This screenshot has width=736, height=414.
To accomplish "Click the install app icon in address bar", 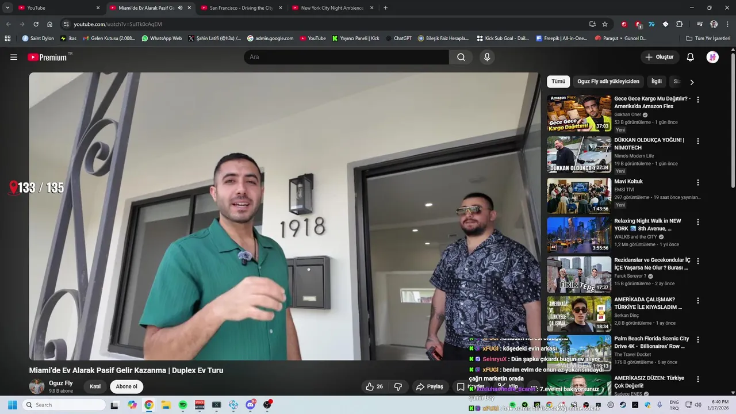I will point(592,24).
